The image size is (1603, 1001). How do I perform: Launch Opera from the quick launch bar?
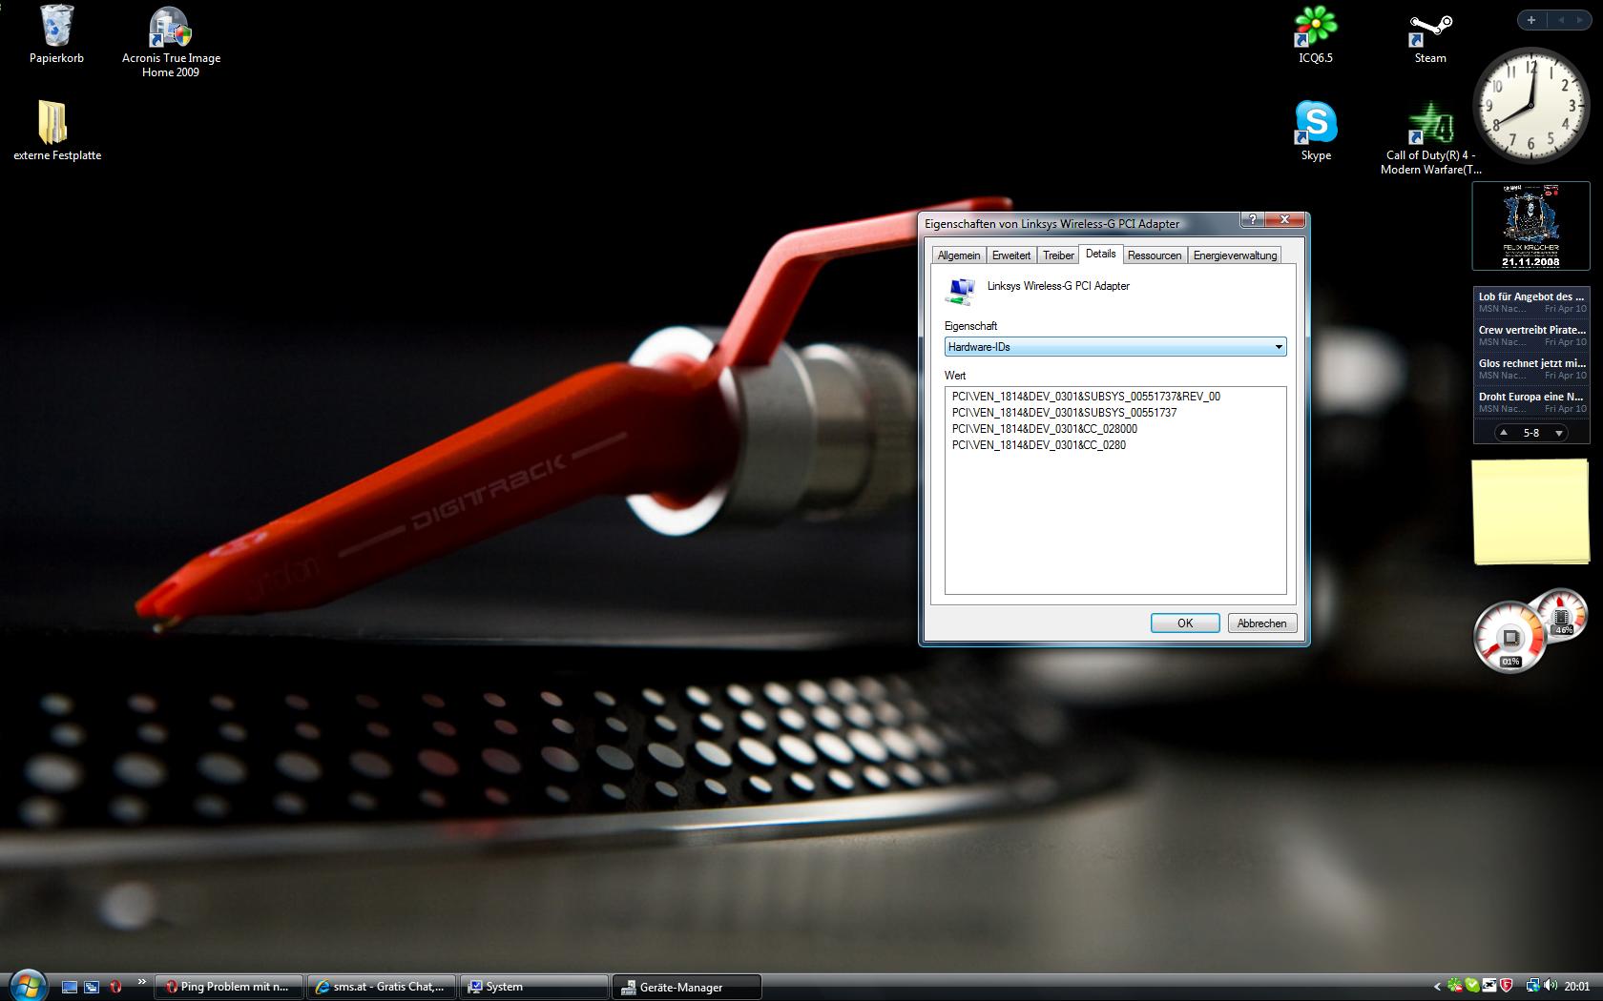(x=115, y=987)
